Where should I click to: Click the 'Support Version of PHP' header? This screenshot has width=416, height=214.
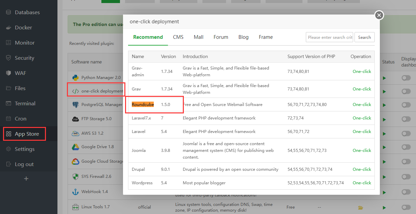pos(311,56)
